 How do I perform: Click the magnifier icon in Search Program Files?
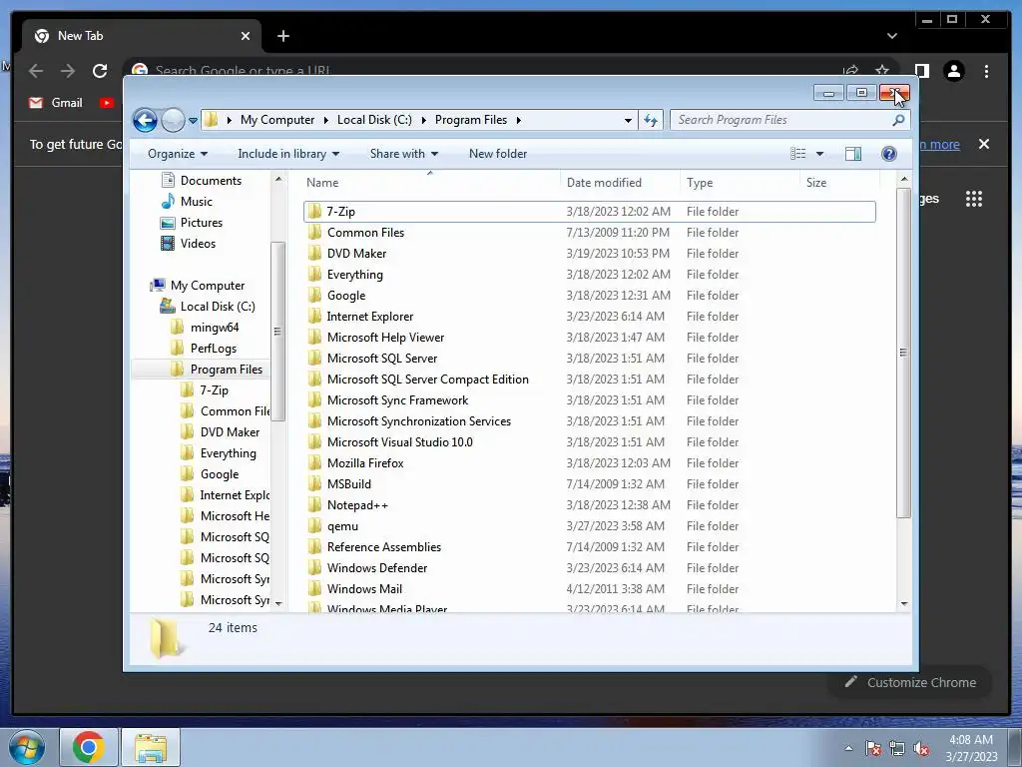[898, 120]
